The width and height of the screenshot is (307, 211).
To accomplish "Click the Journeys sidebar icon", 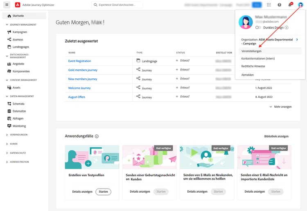I will coord(9,40).
